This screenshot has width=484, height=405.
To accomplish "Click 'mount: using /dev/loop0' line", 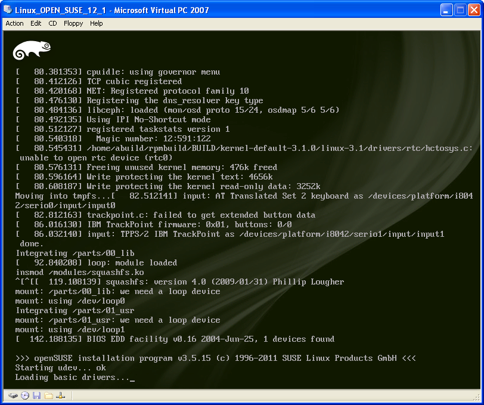I will tap(70, 301).
